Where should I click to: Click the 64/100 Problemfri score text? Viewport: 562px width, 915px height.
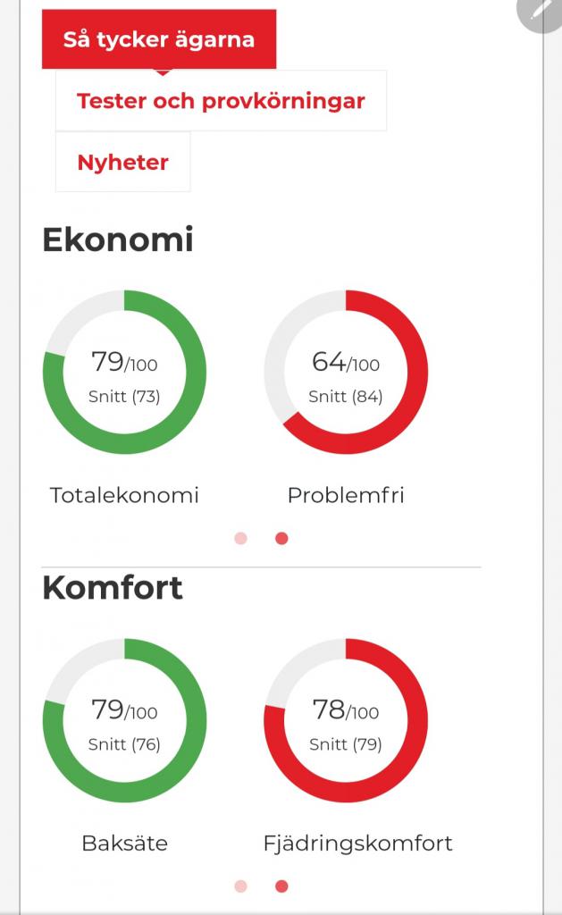346,362
